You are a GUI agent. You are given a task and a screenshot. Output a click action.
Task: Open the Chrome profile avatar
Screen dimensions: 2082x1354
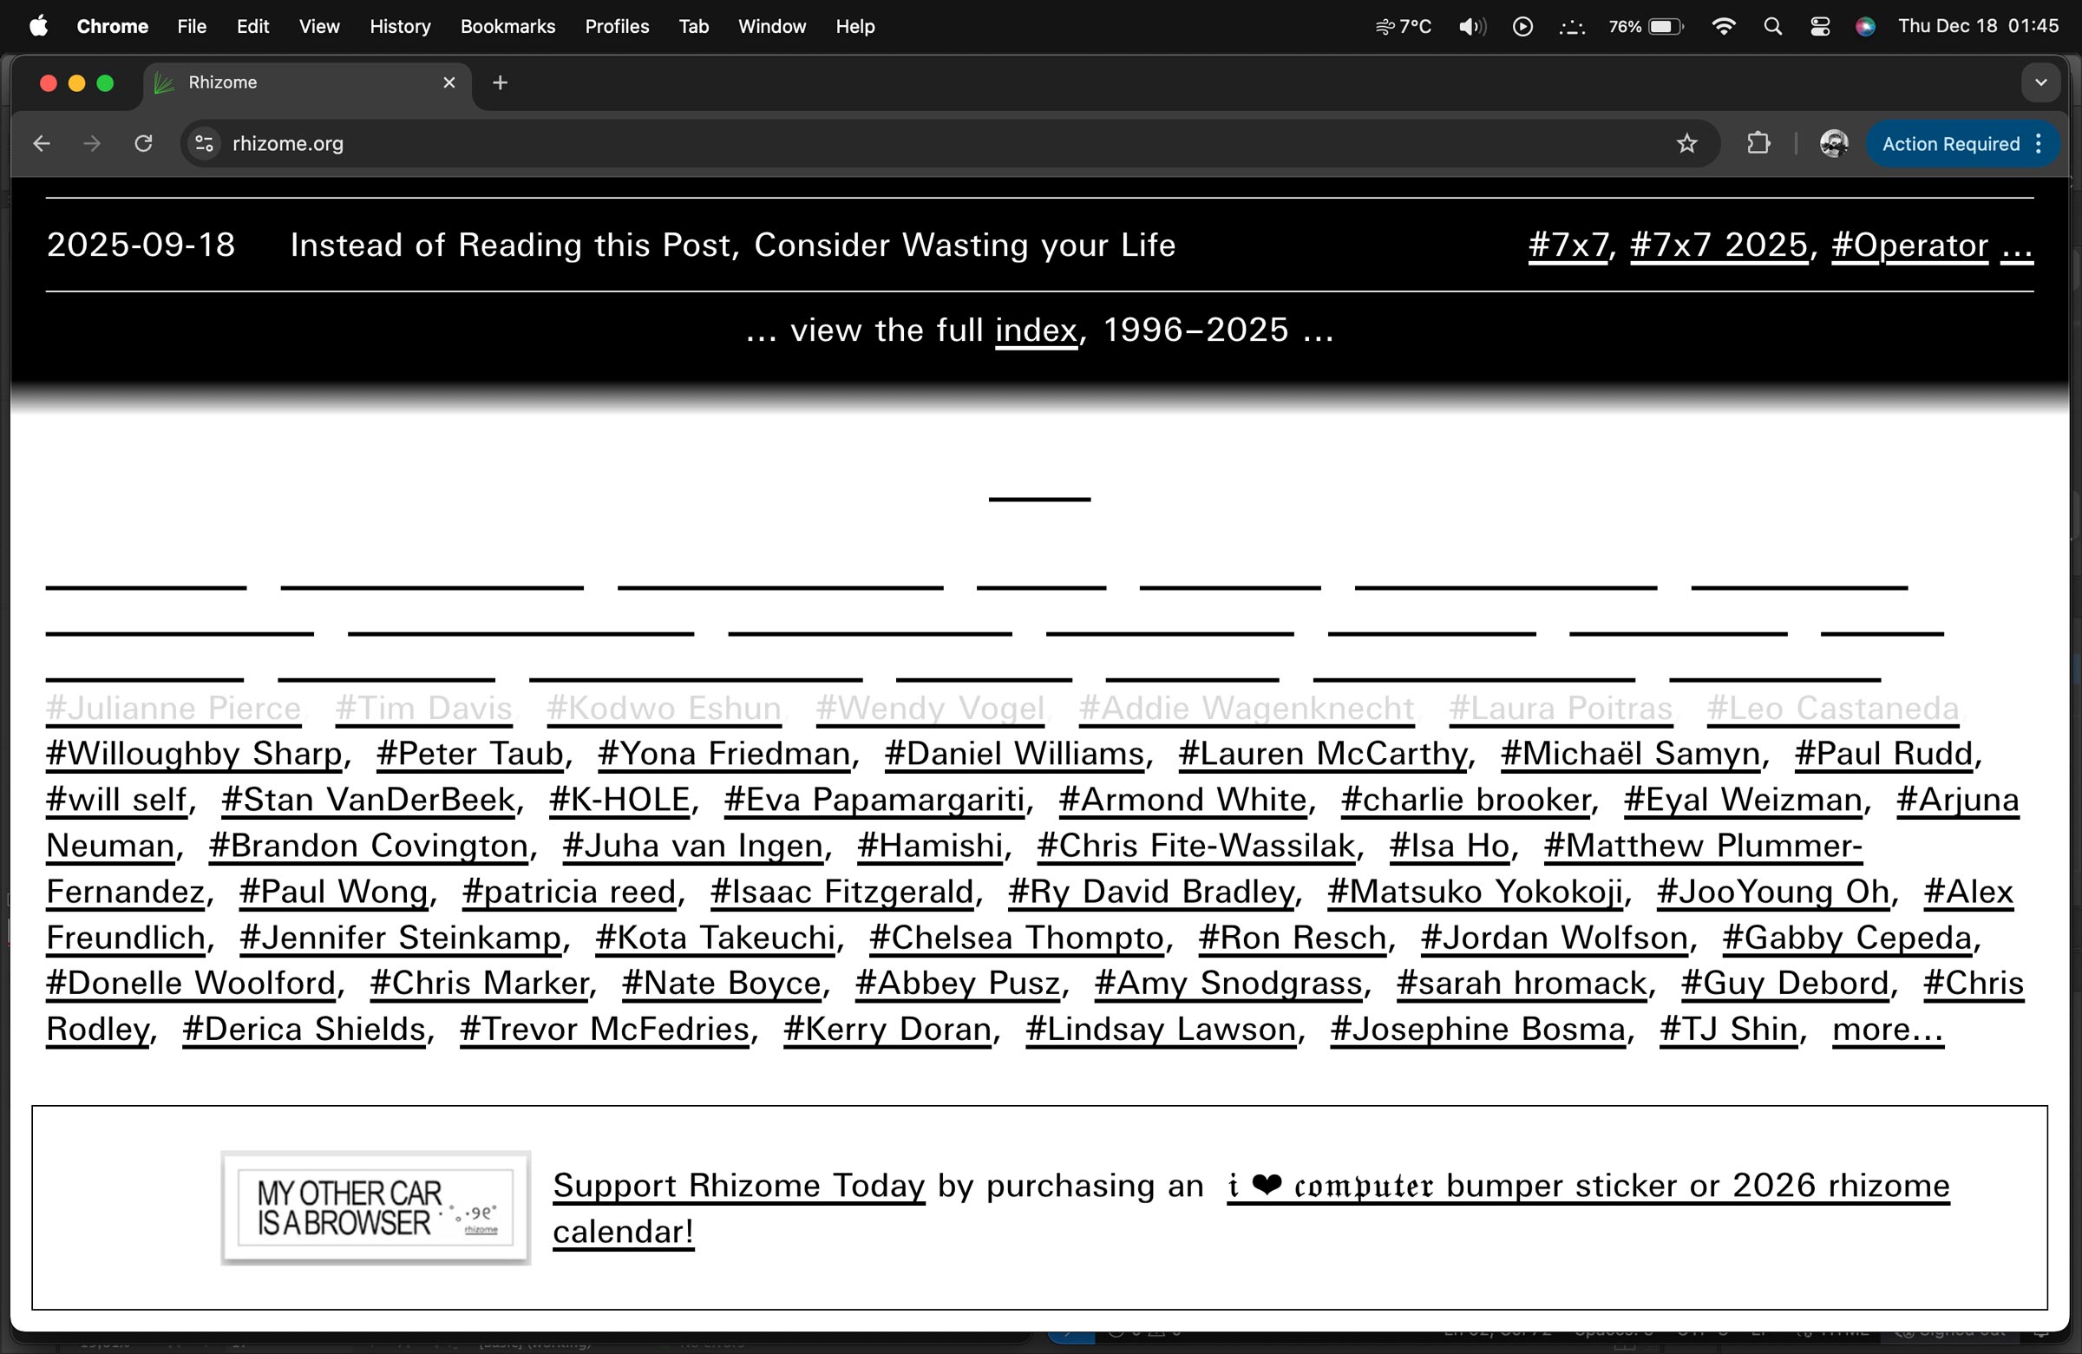pos(1834,143)
